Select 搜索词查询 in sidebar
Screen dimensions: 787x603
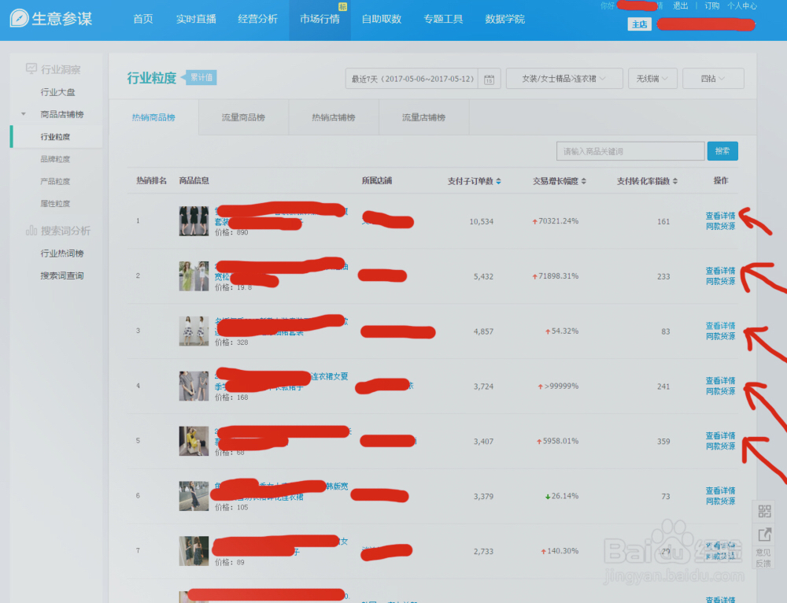point(62,276)
